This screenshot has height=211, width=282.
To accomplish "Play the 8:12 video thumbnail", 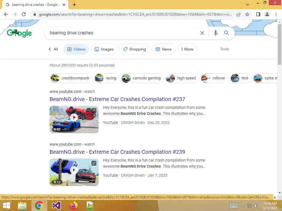I will point(74,172).
